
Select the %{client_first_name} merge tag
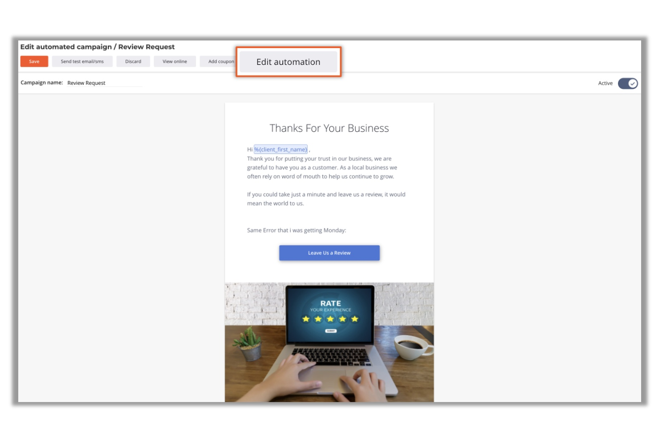(280, 149)
